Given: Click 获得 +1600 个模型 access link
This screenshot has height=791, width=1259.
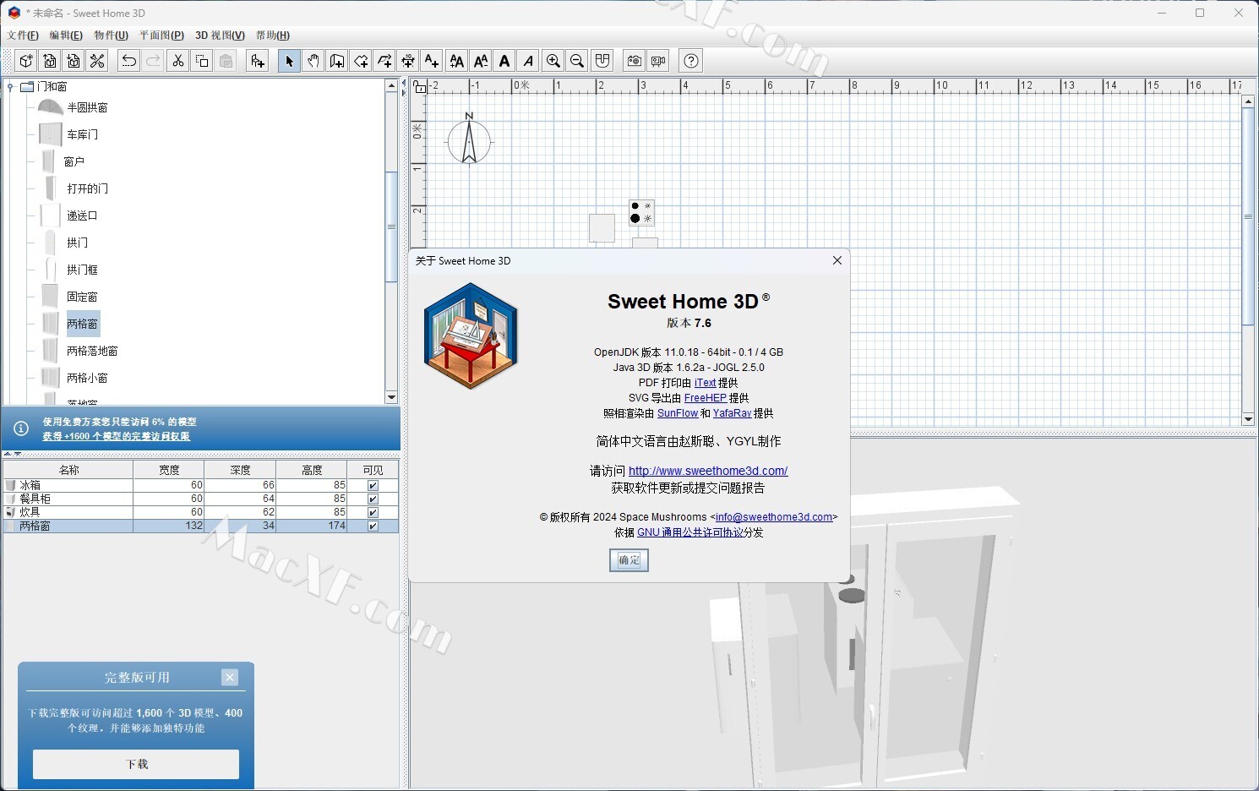Looking at the screenshot, I should (117, 436).
